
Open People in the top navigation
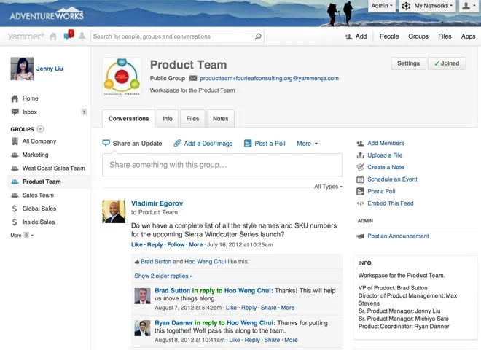click(389, 36)
